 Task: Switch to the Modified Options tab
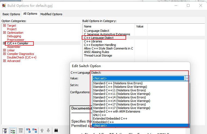(51, 14)
